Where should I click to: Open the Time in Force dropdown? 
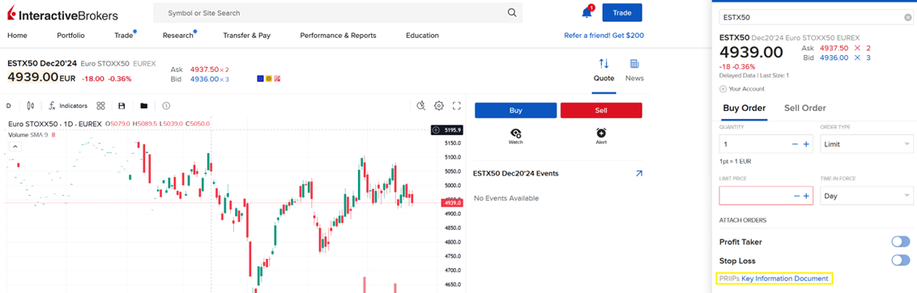[866, 196]
